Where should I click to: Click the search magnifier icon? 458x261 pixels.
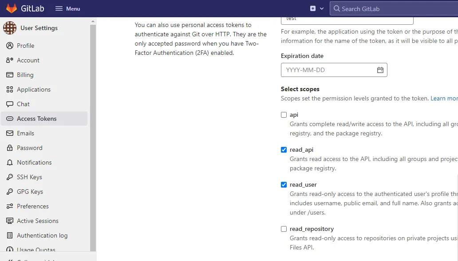click(336, 9)
